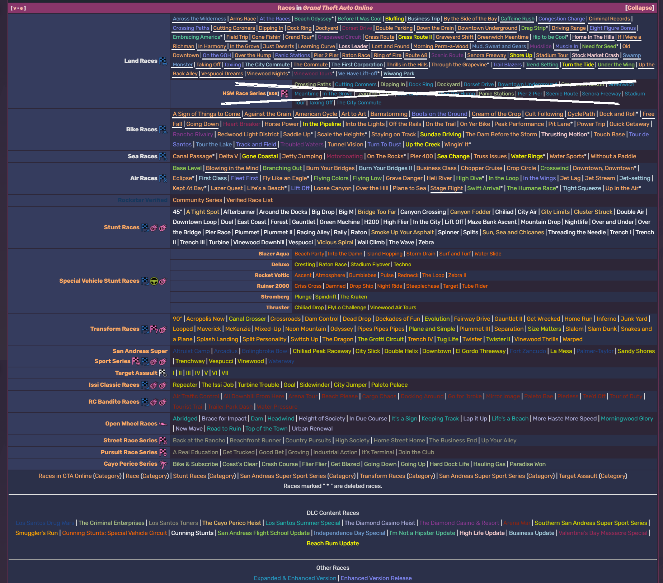Click the Street Race Series flag icon
This screenshot has width=663, height=583.
(163, 441)
